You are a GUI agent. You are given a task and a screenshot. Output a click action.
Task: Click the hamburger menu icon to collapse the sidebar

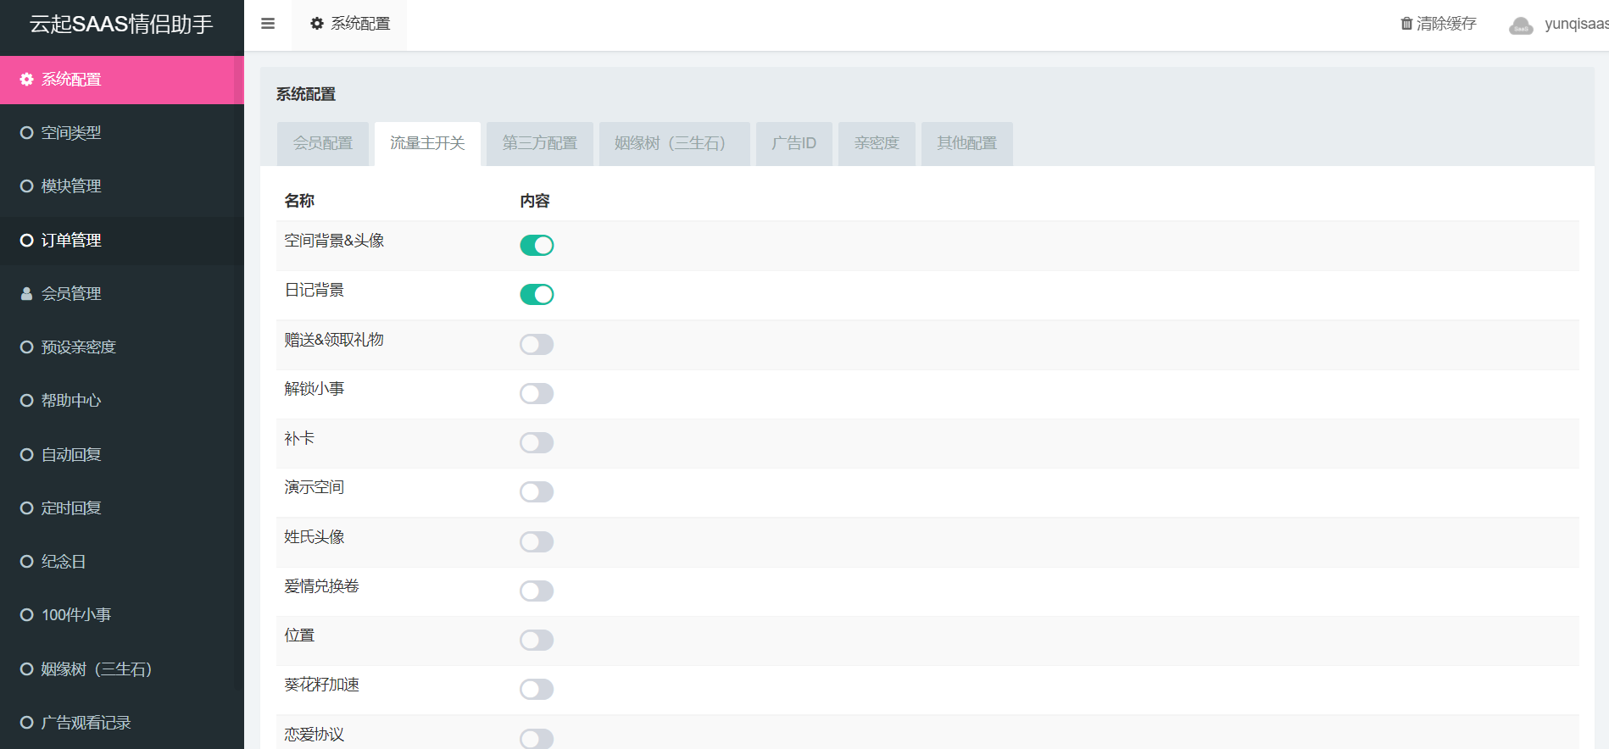pos(268,24)
